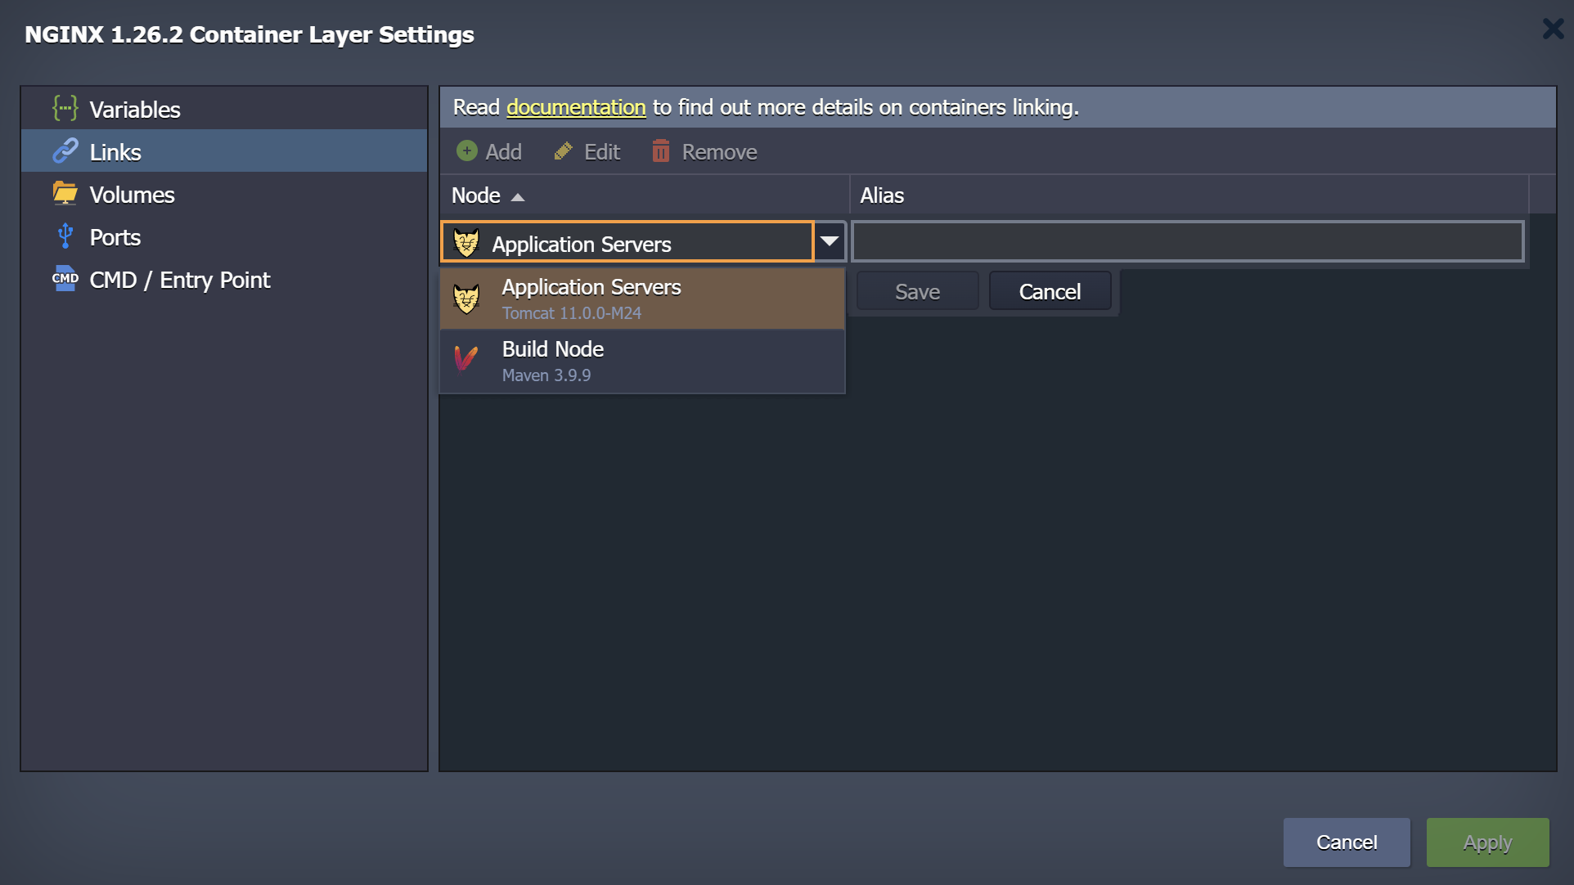
Task: Click the Remove trash bin icon
Action: (x=660, y=151)
